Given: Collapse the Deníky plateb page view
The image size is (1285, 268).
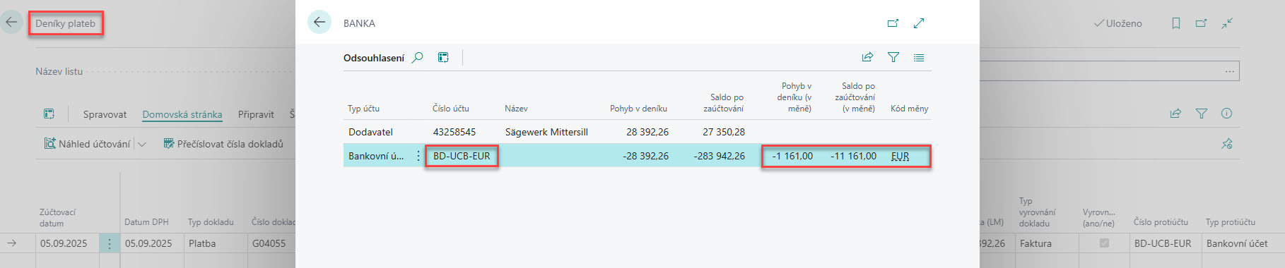Looking at the screenshot, I should tap(1227, 23).
